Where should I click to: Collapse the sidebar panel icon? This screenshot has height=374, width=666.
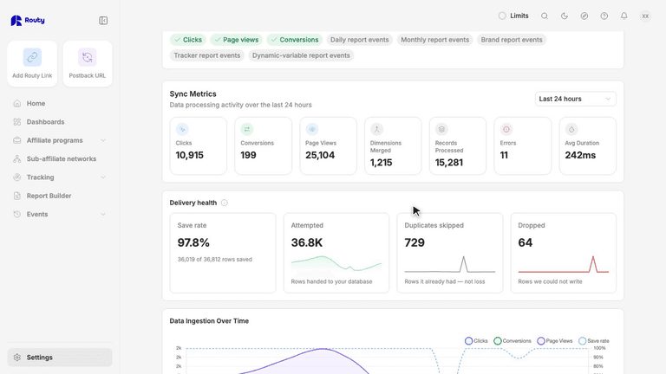pos(103,21)
